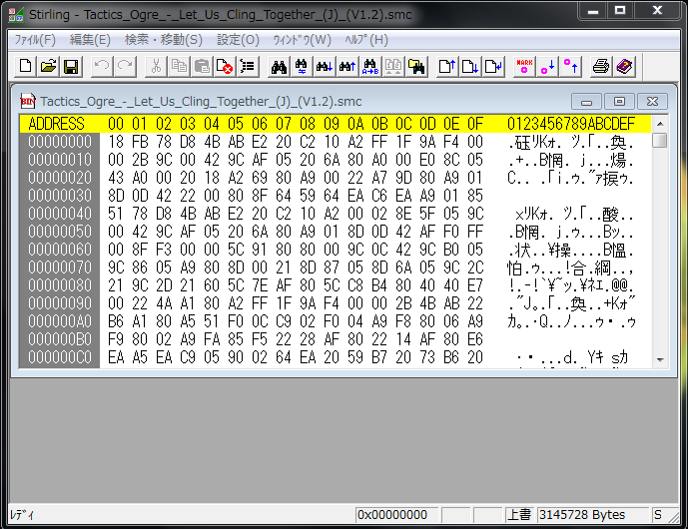The height and width of the screenshot is (529, 688).
Task: Save file with the floppy disk icon
Action: click(71, 67)
